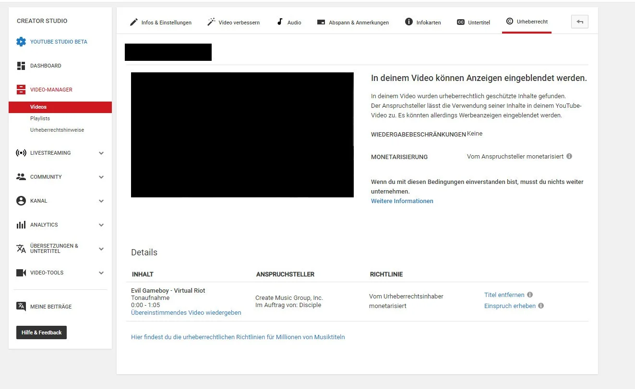Image resolution: width=635 pixels, height=389 pixels.
Task: Click the Video-Tools camera icon
Action: coord(21,273)
